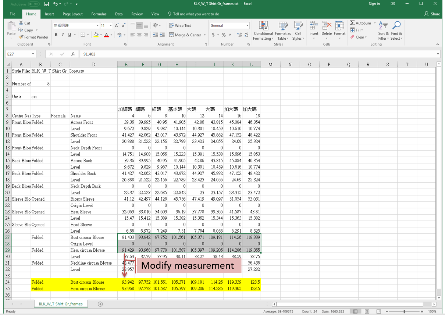This screenshot has width=445, height=315.
Task: Click the Sign in link
Action: click(x=374, y=4)
